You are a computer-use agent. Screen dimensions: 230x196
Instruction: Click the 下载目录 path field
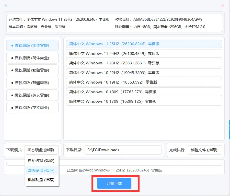point(123,150)
